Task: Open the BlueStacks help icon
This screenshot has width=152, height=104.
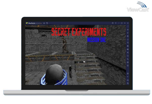Action: pos(113,23)
